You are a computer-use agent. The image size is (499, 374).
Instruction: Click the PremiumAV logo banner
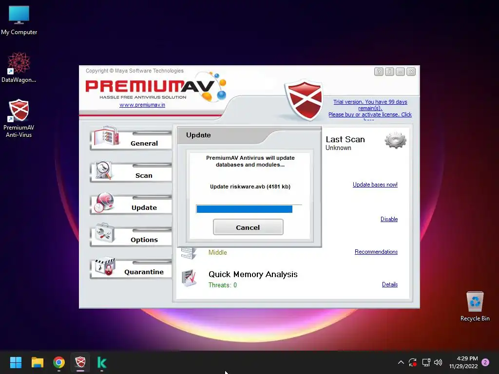pos(156,88)
